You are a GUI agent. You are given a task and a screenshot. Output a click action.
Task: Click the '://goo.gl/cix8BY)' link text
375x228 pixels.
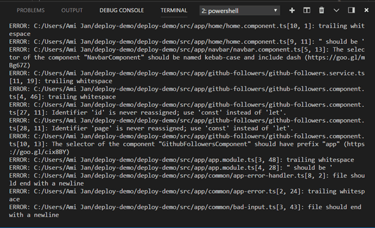pyautogui.click(x=39, y=152)
